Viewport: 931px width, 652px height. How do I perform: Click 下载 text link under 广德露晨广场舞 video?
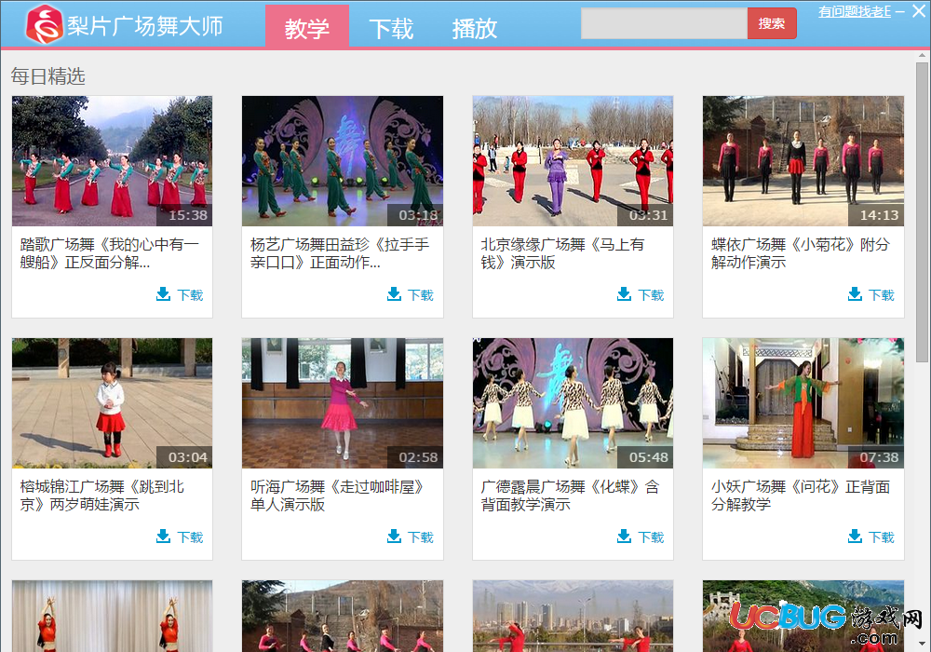point(651,537)
